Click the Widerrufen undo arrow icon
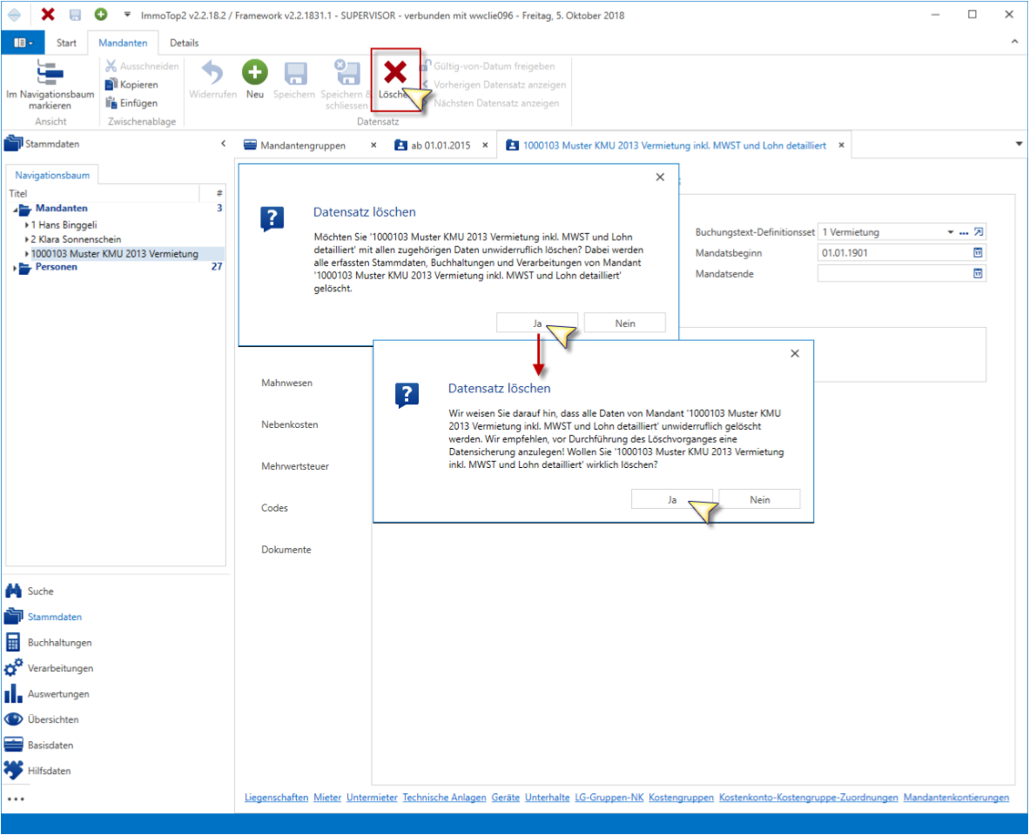Viewport: 1029px width, 835px height. pyautogui.click(x=212, y=72)
